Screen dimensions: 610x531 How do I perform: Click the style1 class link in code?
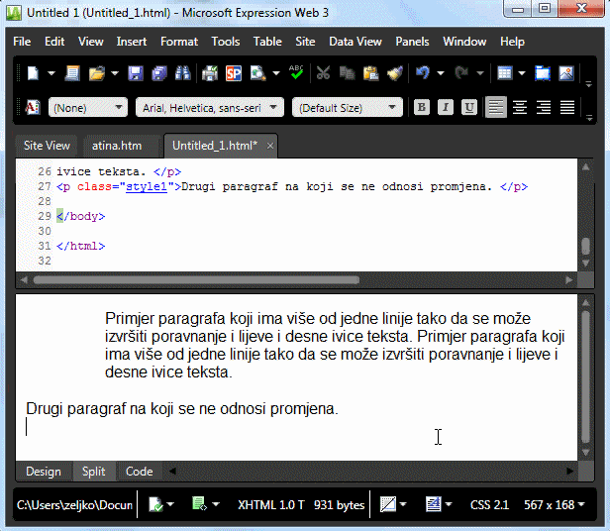(x=147, y=185)
